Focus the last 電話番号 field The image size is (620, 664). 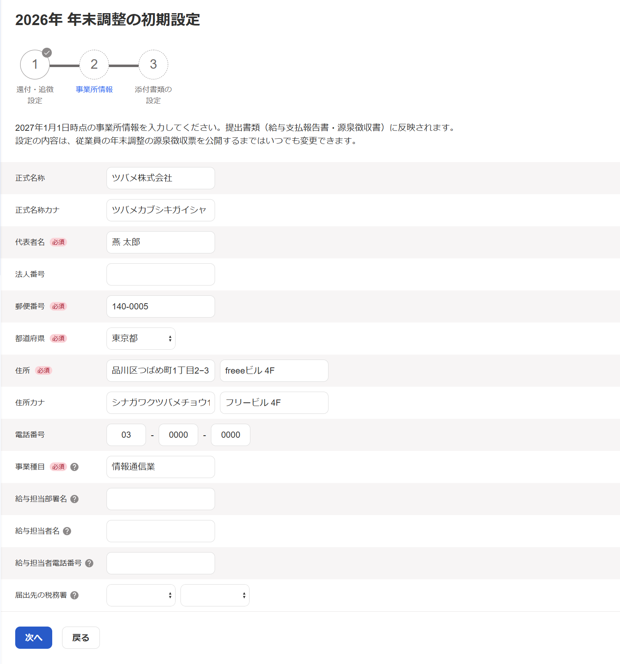[x=231, y=435]
